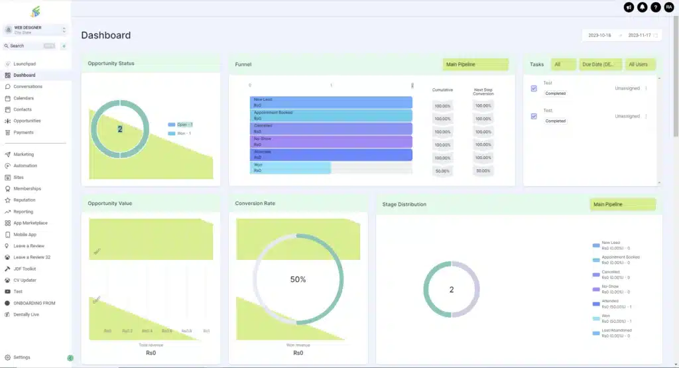Open the All Users filter dropdown

coord(641,64)
